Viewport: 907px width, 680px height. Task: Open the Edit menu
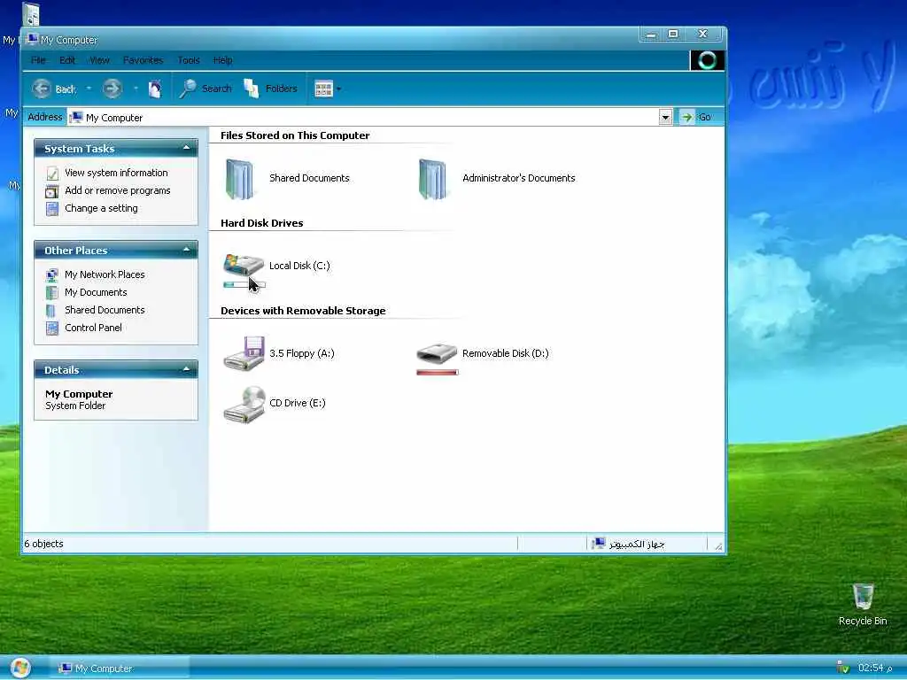tap(67, 60)
